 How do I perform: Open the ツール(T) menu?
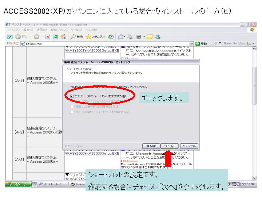click(x=76, y=30)
